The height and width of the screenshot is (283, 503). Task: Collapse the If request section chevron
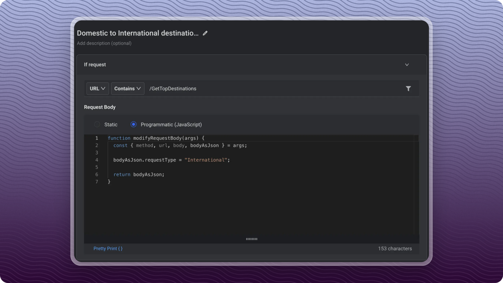(407, 64)
